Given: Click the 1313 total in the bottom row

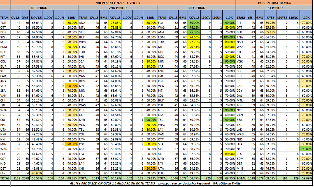Looking at the screenshot, I should pyautogui.click(x=94, y=178).
